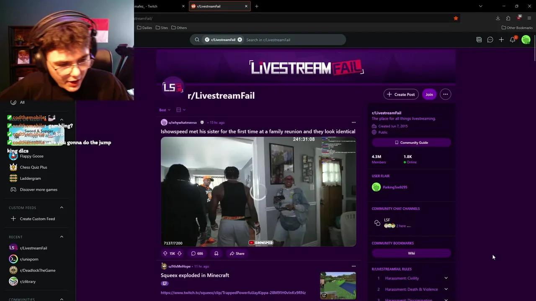This screenshot has height=301, width=536.
Task: Click the plus create icon in header
Action: point(501,40)
